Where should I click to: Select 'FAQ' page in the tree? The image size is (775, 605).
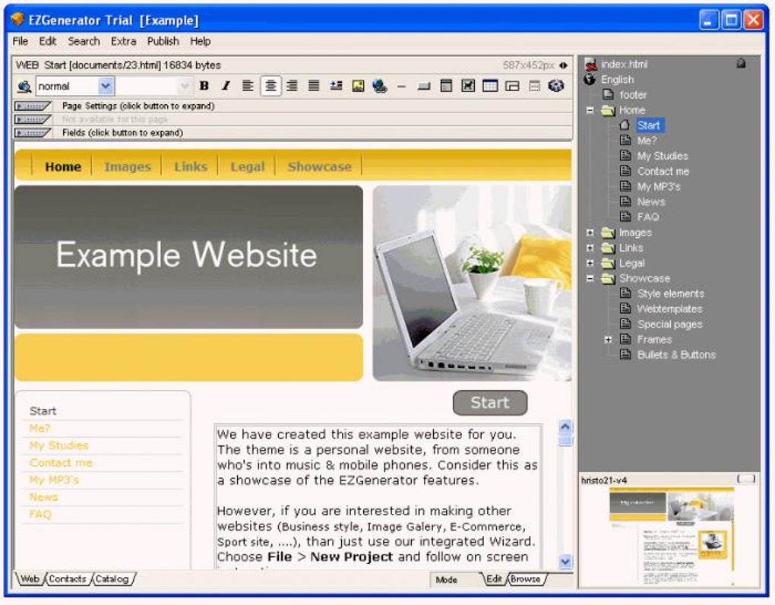tap(647, 217)
